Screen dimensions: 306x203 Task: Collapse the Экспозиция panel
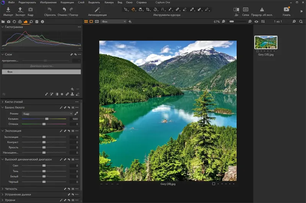point(3,131)
